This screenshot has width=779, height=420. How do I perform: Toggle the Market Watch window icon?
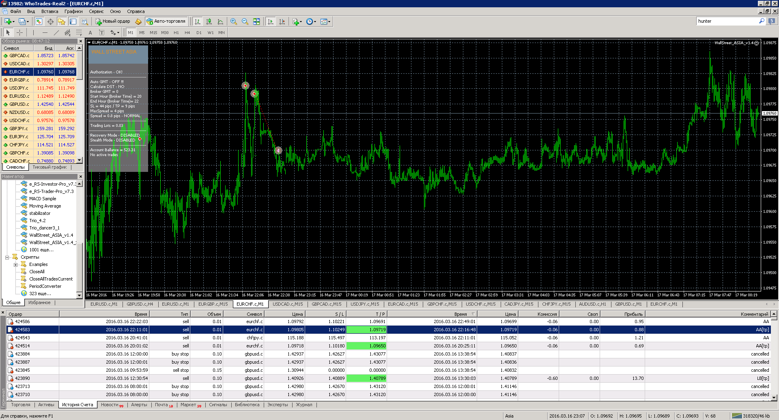pyautogui.click(x=39, y=21)
